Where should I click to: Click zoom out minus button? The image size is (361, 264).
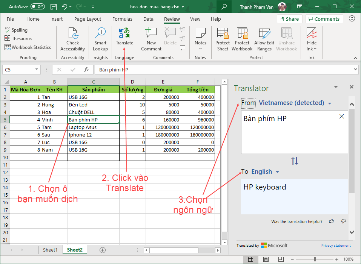pos(292,259)
